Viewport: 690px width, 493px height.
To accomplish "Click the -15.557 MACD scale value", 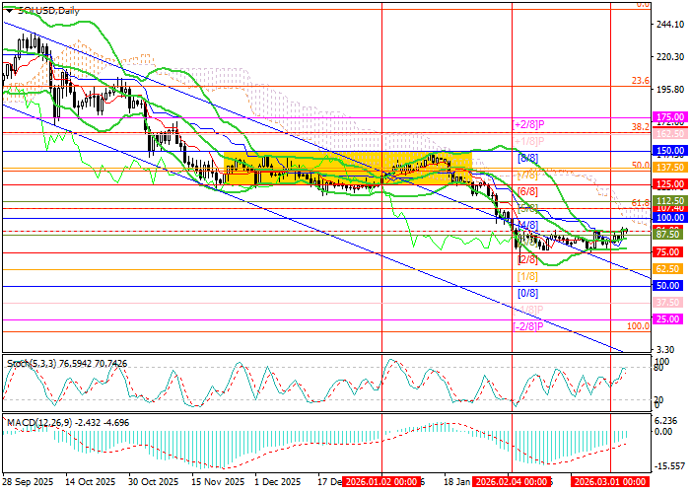I will pyautogui.click(x=668, y=465).
